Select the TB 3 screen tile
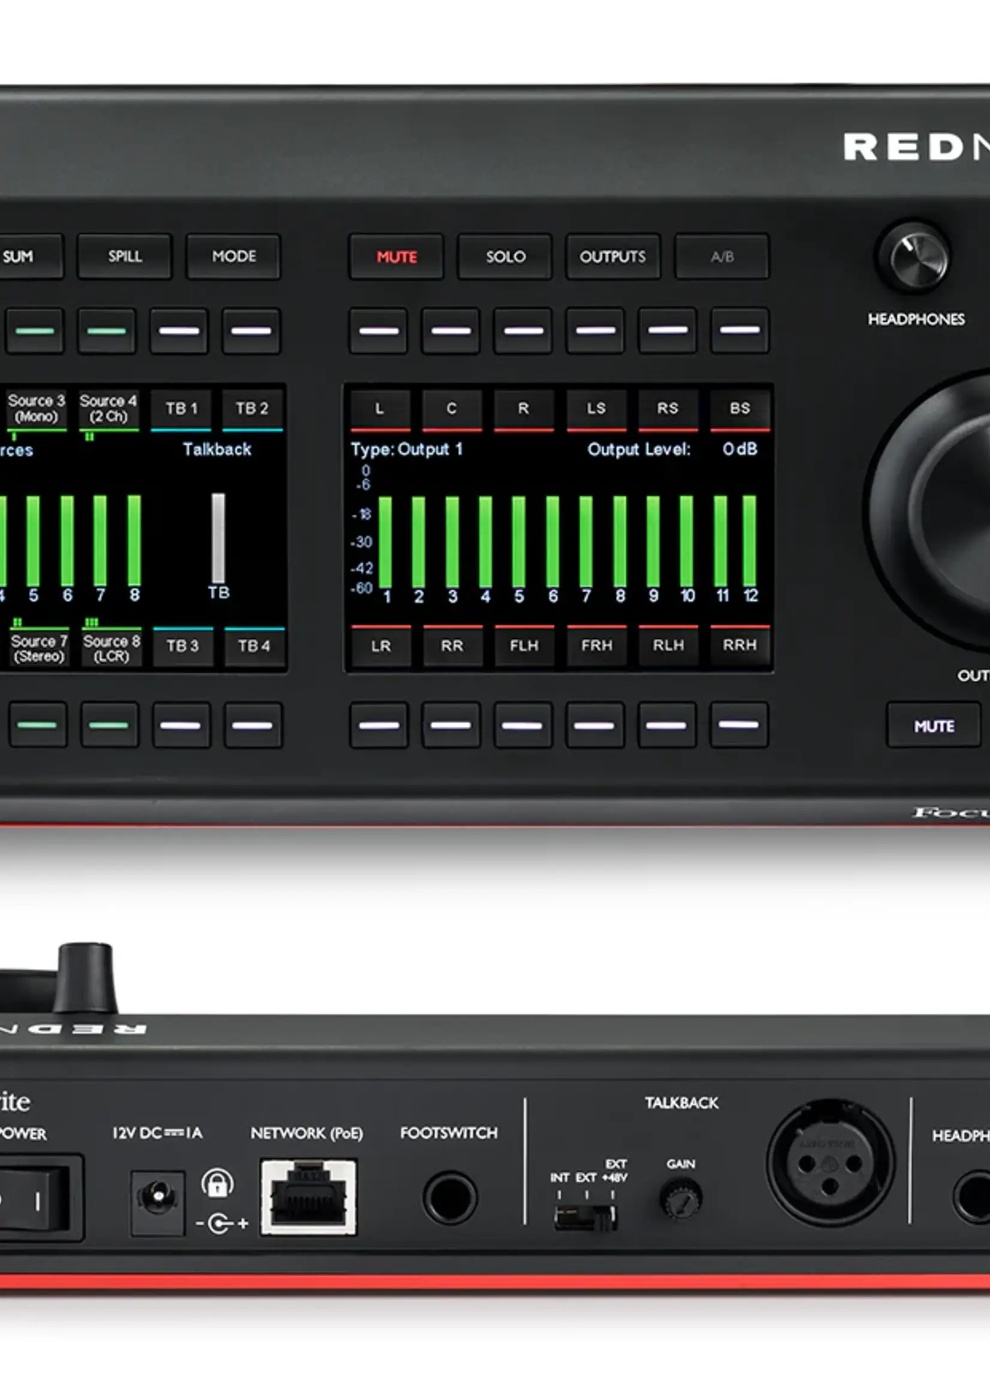 [183, 646]
